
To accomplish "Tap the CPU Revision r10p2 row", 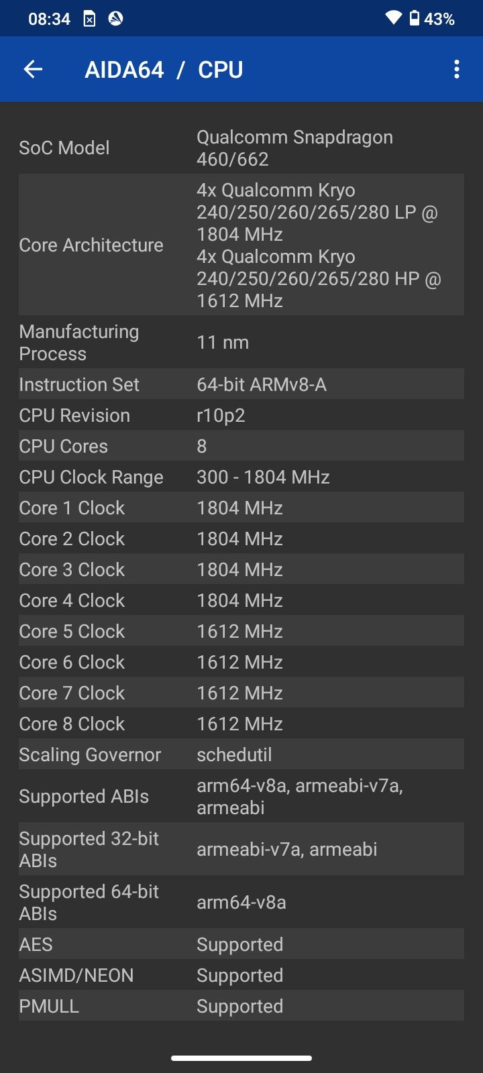I will 241,415.
